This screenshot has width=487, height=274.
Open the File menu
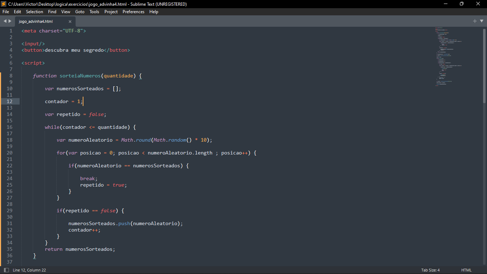(6, 12)
